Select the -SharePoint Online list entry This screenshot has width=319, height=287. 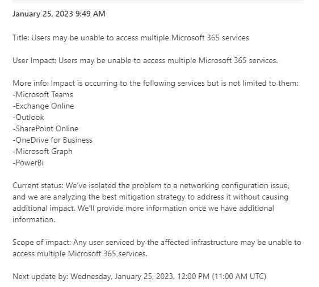tap(45, 129)
